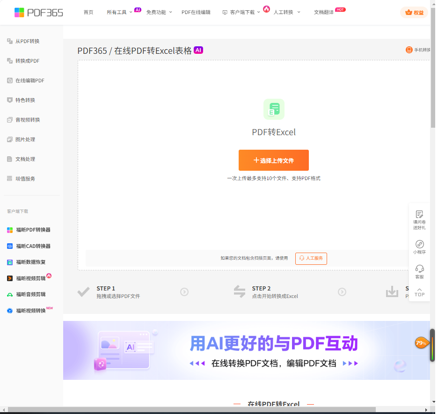Click the horizontal scrollbar at the bottom

(x=192, y=409)
